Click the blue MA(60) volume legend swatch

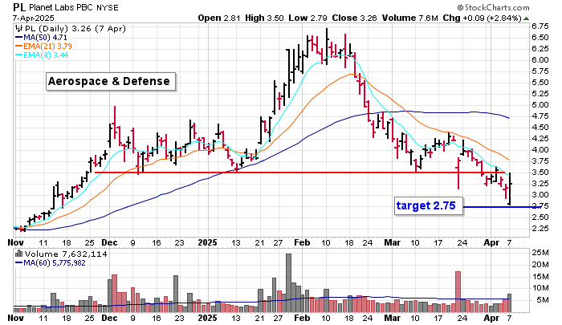click(18, 263)
